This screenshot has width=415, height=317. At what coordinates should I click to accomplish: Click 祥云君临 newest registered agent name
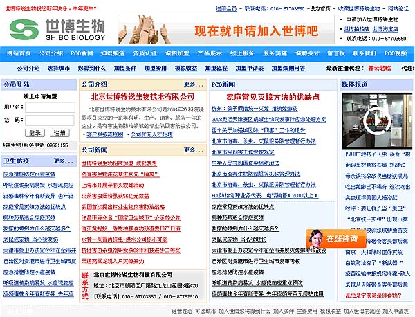380,68
